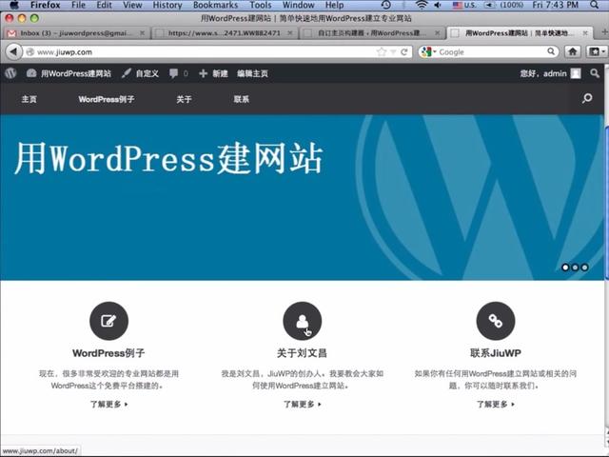Image resolution: width=609 pixels, height=457 pixels.
Task: Open the Help menu
Action: [334, 5]
